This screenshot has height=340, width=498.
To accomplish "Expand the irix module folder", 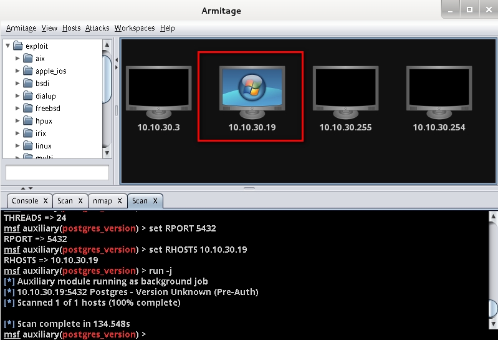I will tap(17, 133).
